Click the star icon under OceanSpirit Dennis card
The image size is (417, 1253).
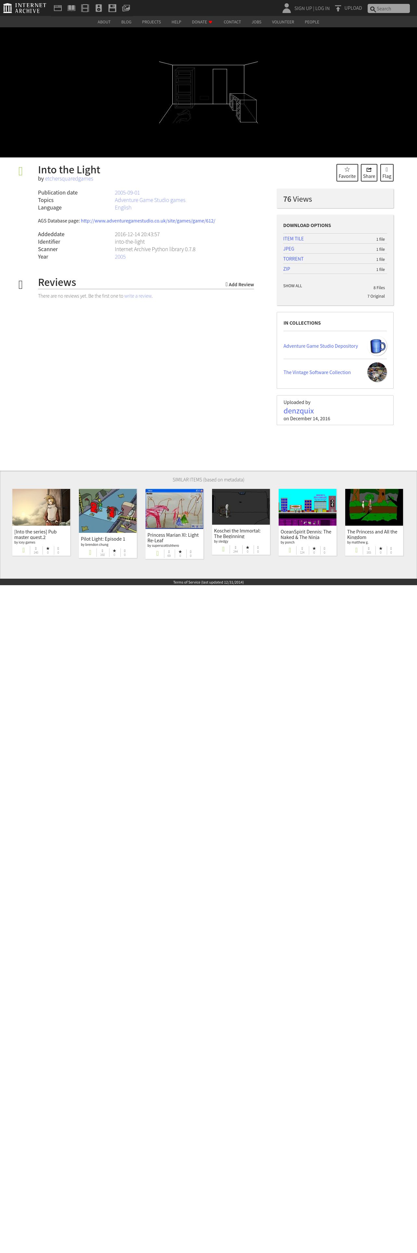[x=314, y=548]
